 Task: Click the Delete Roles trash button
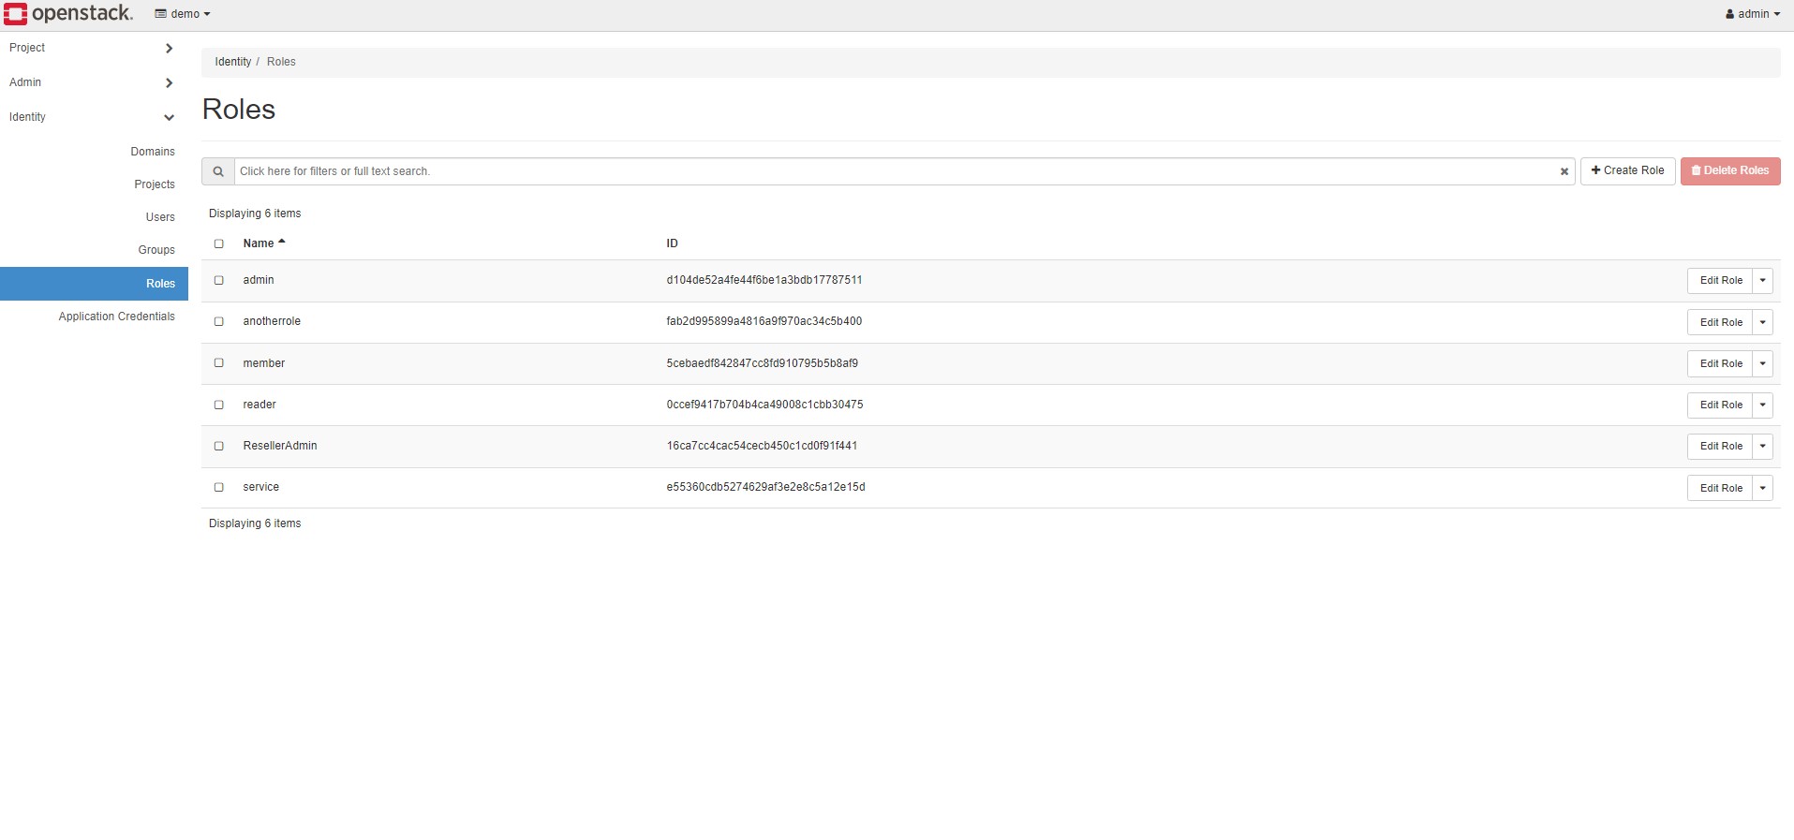[1729, 171]
